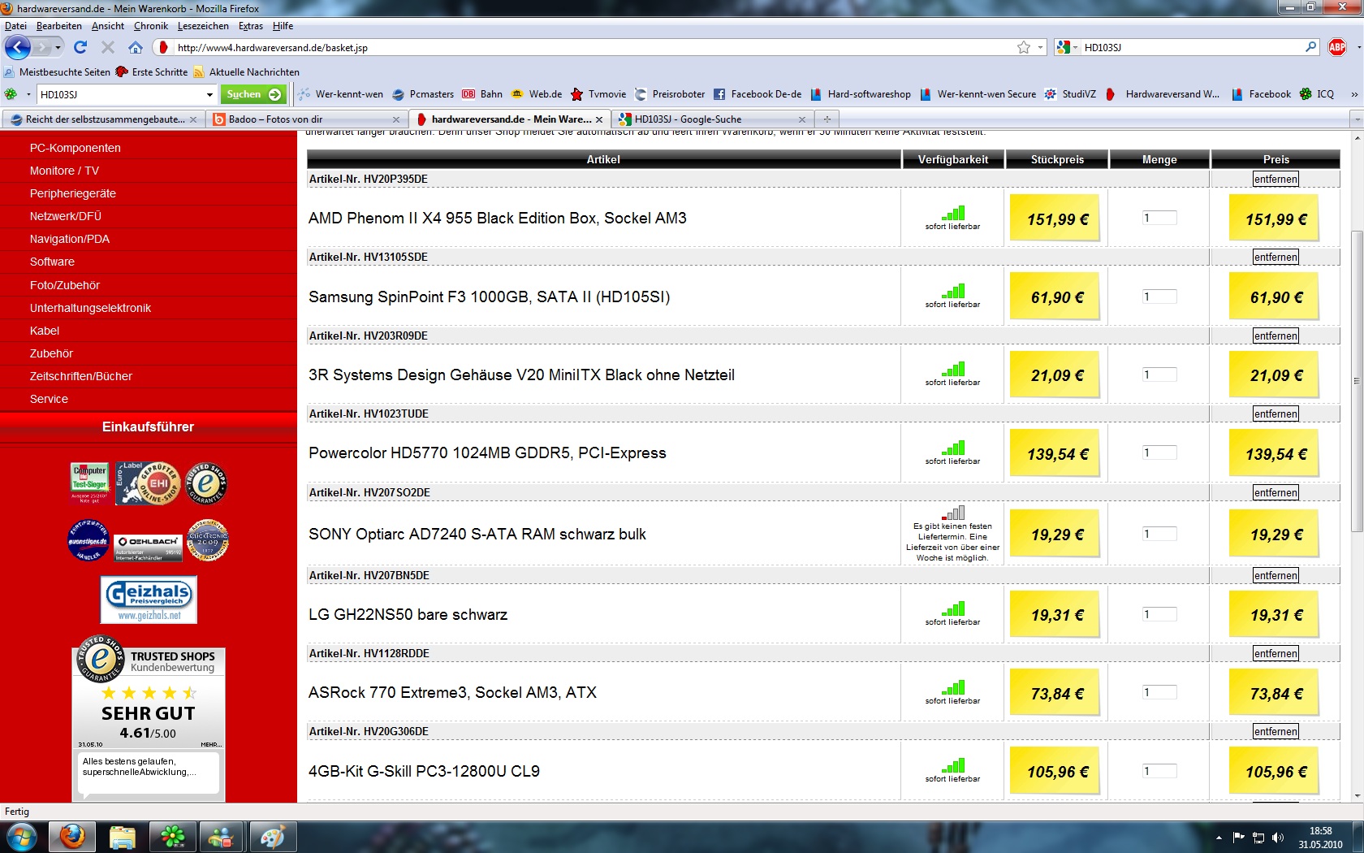Click the volume speaker tray icon
1364x853 pixels.
coord(1278,837)
